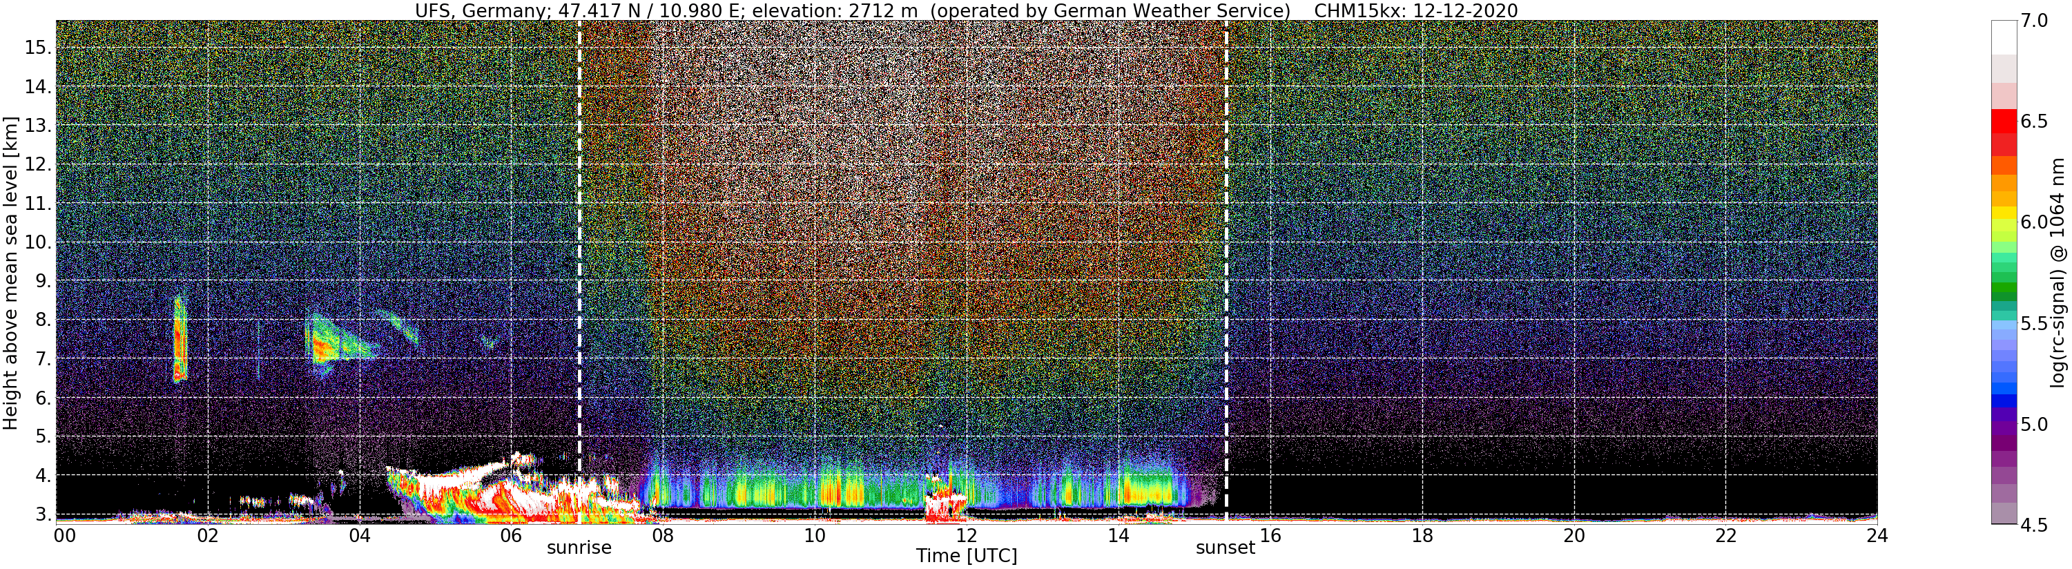Click the red cirrus cloud column near 01:30 UTC
Image resolution: width=2072 pixels, height=569 pixels.
(x=180, y=338)
